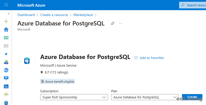Click the green plus Create a resource icon

(x=6, y=22)
